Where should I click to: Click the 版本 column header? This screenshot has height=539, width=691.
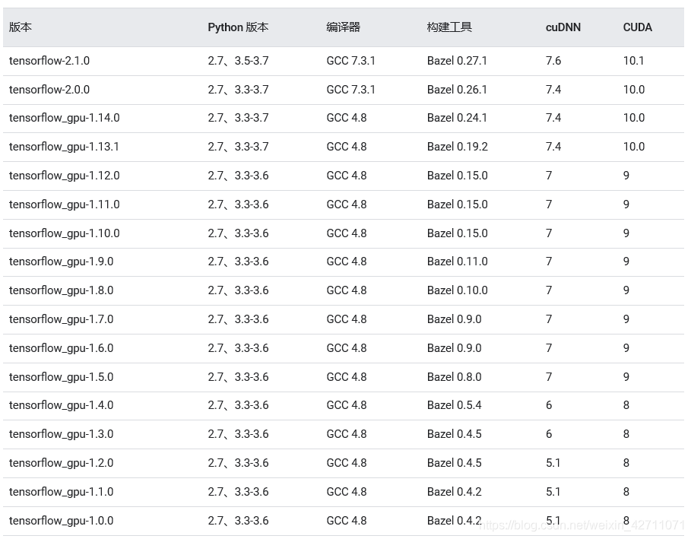click(21, 27)
